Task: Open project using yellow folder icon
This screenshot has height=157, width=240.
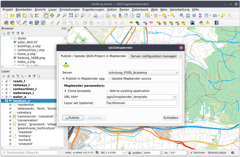Action: tap(12, 15)
